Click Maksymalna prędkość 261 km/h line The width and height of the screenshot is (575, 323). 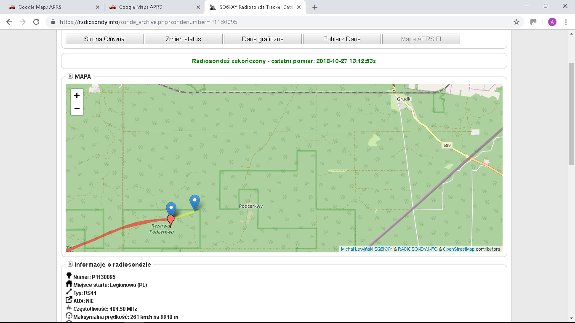click(x=125, y=317)
